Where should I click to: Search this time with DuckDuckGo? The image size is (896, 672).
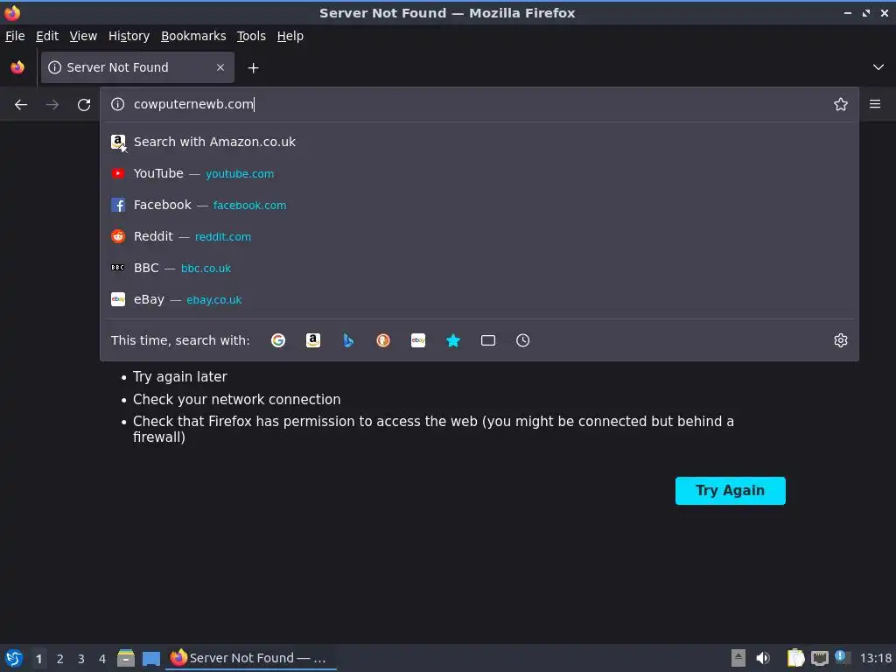tap(383, 340)
